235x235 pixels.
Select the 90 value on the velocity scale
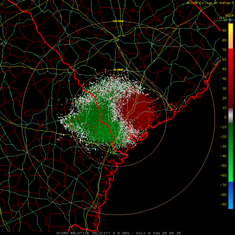tap(224, 31)
